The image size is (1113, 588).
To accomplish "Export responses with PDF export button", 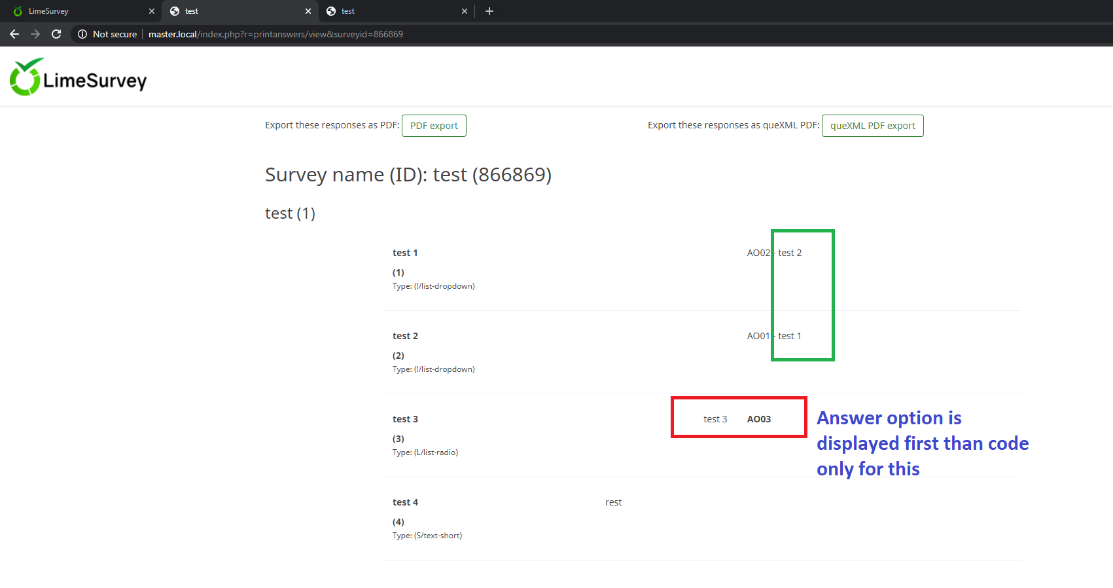I will pyautogui.click(x=434, y=126).
